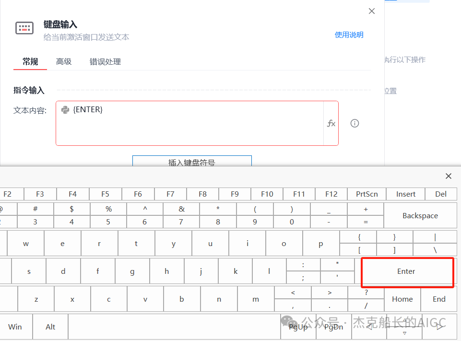The width and height of the screenshot is (461, 341).
Task: Click the number 7 key
Action: [x=181, y=222]
